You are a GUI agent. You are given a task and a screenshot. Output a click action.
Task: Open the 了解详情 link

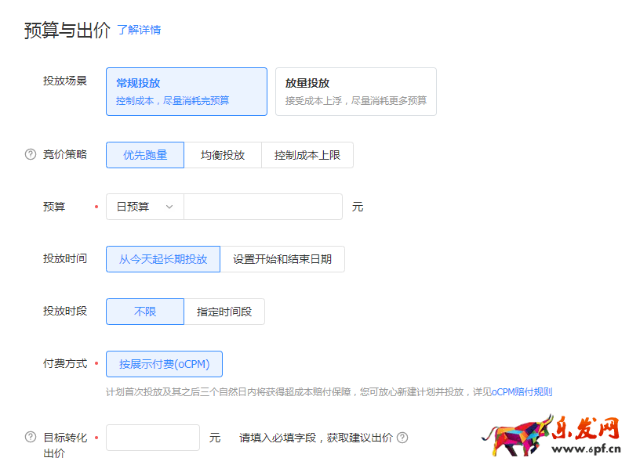tap(139, 30)
